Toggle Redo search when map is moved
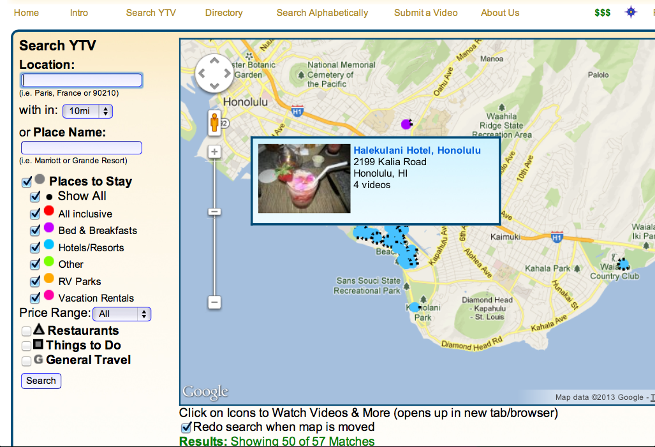Viewport: 655px width, 447px height. pyautogui.click(x=186, y=427)
